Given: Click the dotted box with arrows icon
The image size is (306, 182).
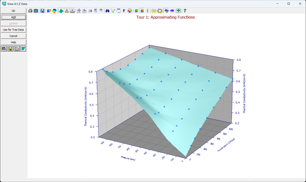Looking at the screenshot, I should coord(79,11).
